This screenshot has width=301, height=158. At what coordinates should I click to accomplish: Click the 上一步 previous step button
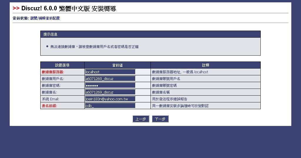pos(141,119)
